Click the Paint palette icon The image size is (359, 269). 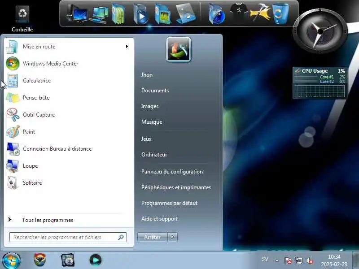coord(13,132)
